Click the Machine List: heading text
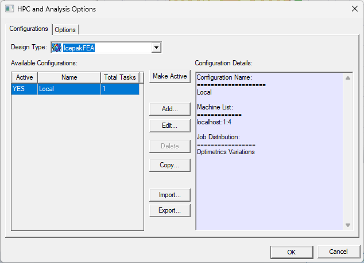 [x=215, y=107]
